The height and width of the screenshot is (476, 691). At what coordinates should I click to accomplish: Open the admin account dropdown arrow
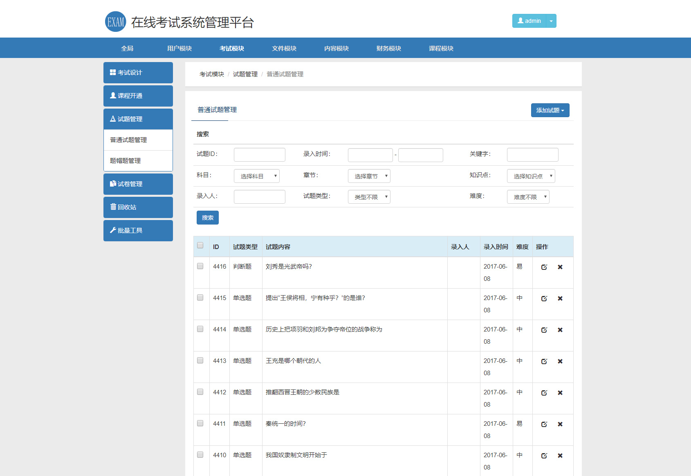pos(551,21)
